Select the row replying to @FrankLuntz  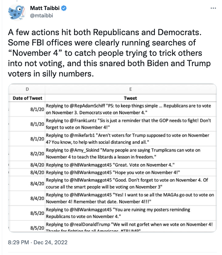(112, 124)
